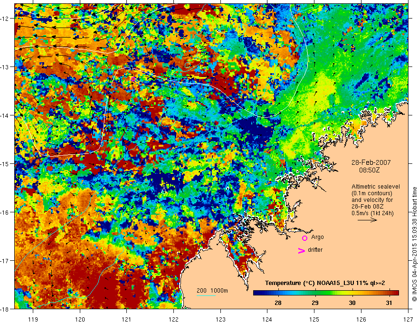This screenshot has width=418, height=323.
Task: Click the colorbar value 29
Action: click(x=315, y=303)
